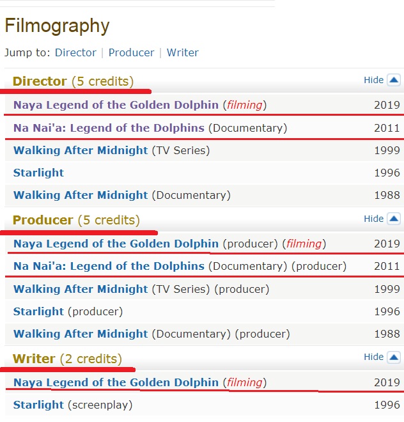Viewport: 404px width, 422px height.
Task: Open Starlight under Producer credits
Action: tap(38, 311)
